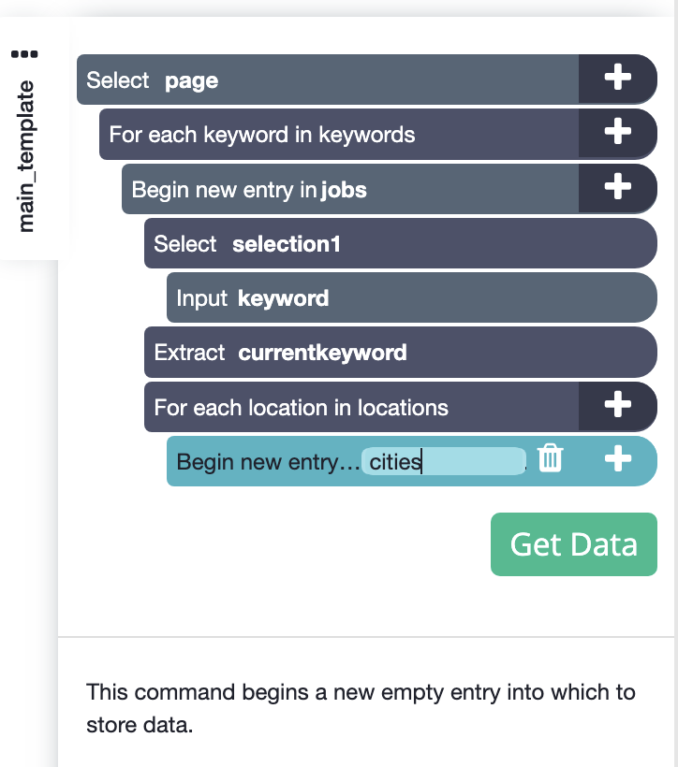This screenshot has width=678, height=767.
Task: Click into the cities name input field
Action: tap(443, 461)
